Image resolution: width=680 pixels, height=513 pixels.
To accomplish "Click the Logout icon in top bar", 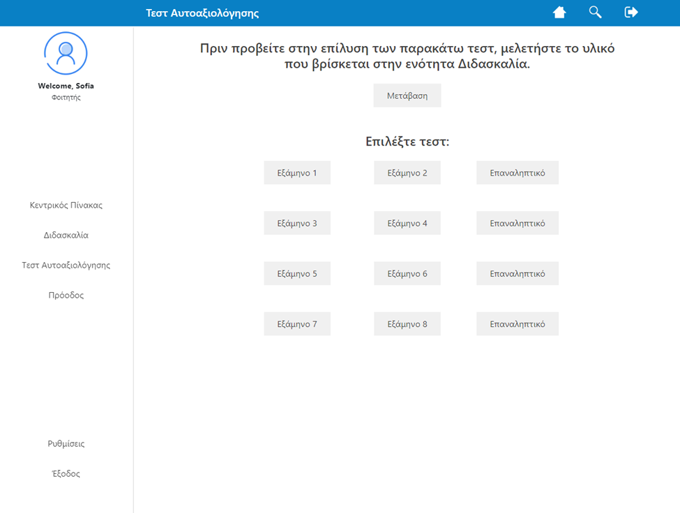I will [x=630, y=12].
